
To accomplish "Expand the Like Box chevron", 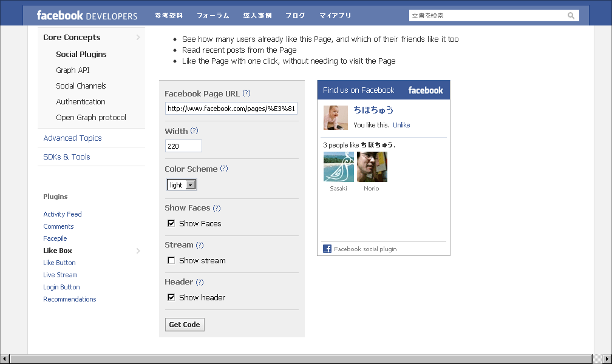I will pyautogui.click(x=138, y=251).
